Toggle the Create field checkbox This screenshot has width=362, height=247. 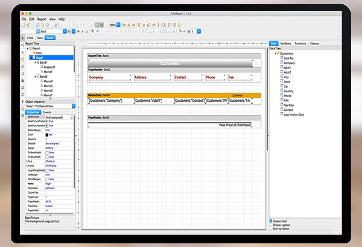point(271,221)
